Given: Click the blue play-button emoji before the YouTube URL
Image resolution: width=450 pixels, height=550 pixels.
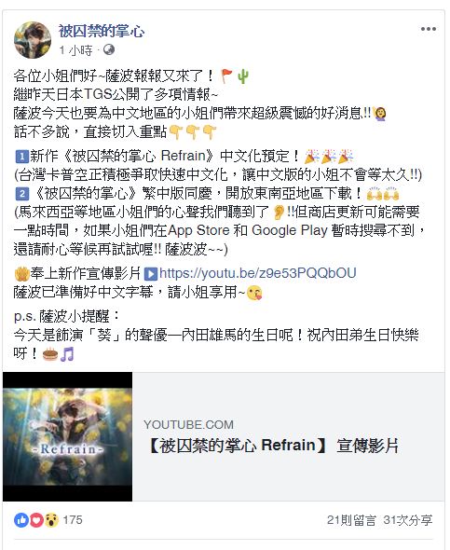Looking at the screenshot, I should tap(151, 274).
